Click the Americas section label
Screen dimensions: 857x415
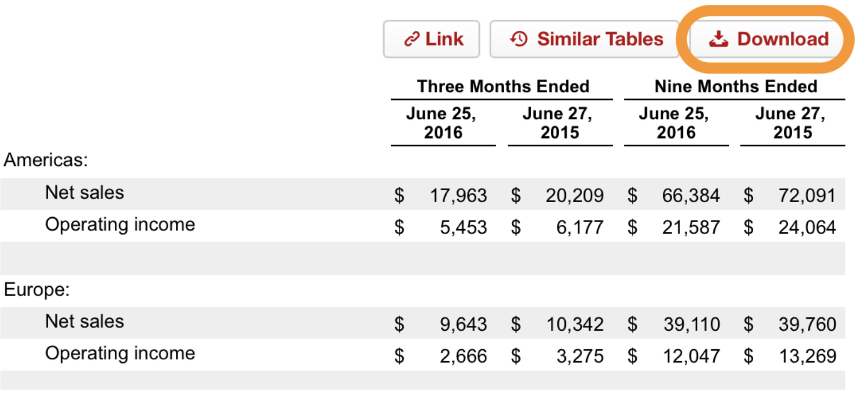click(46, 160)
